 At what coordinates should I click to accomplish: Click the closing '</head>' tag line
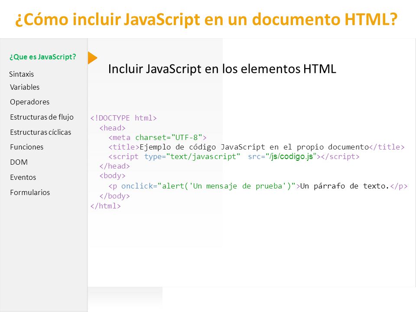point(114,166)
